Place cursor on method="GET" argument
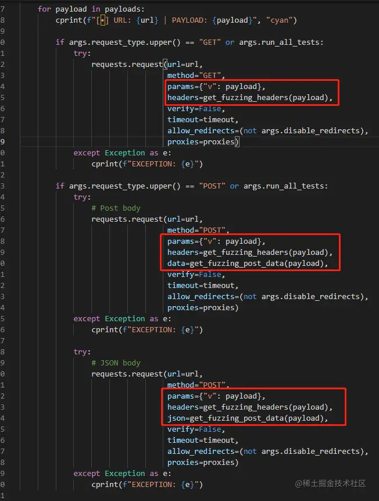The height and width of the screenshot is (501, 379). point(196,76)
